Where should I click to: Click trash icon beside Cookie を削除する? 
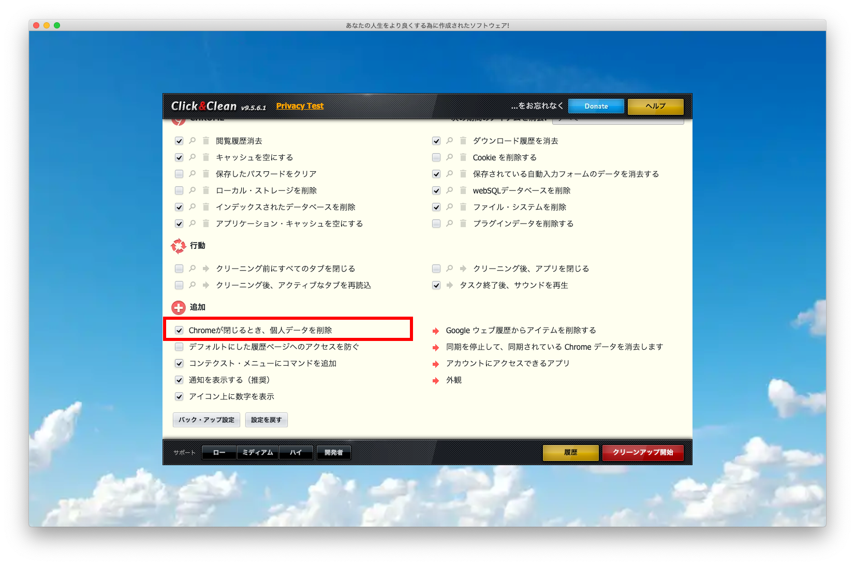coord(463,157)
